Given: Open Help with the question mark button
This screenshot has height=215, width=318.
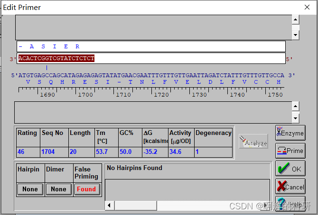Looking at the screenshot, I should pyautogui.click(x=290, y=204).
